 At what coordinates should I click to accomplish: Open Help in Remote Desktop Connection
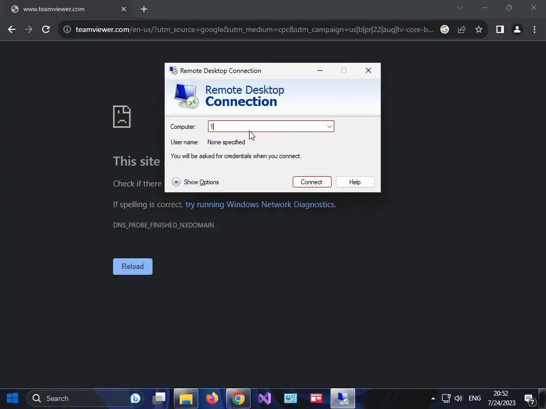[355, 182]
